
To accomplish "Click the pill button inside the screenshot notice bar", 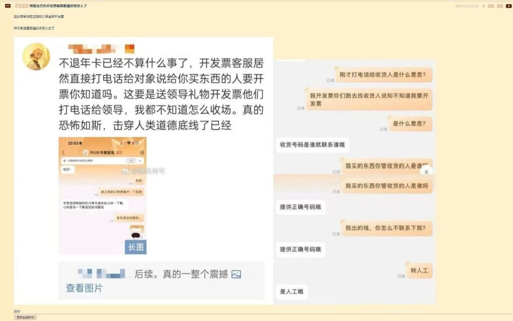I will (131, 161).
